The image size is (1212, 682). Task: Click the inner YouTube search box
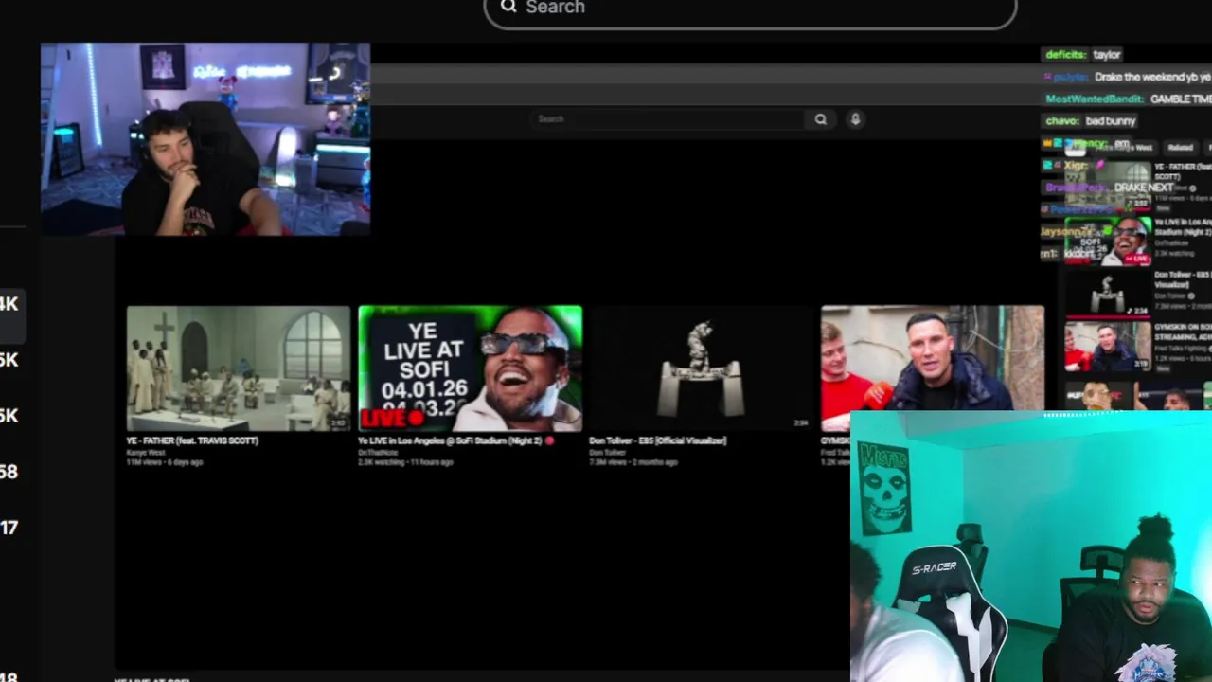pyautogui.click(x=667, y=119)
